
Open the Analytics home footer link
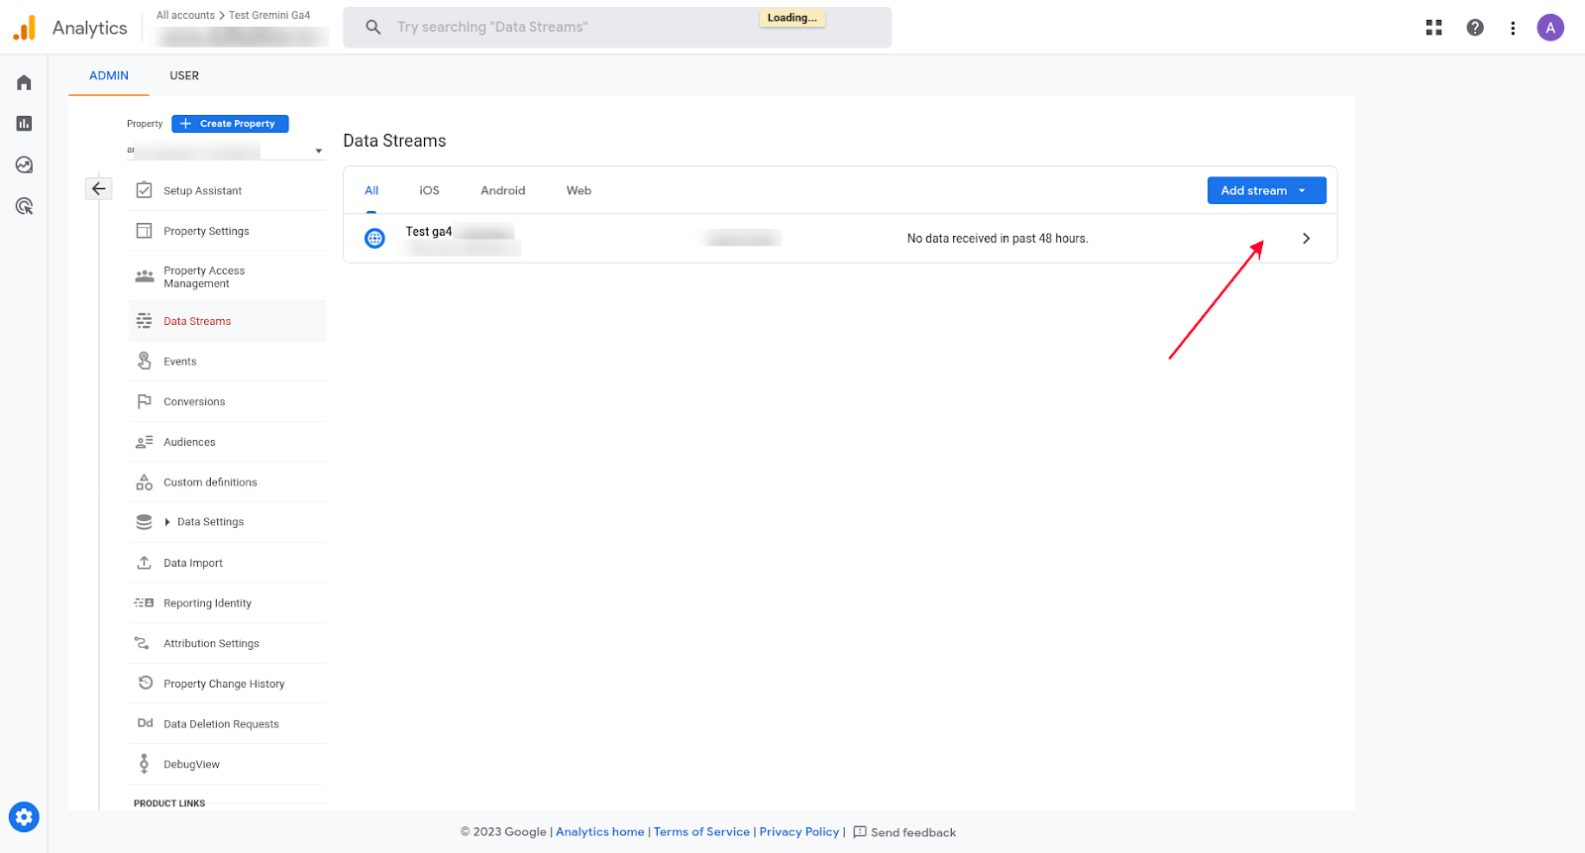tap(600, 832)
